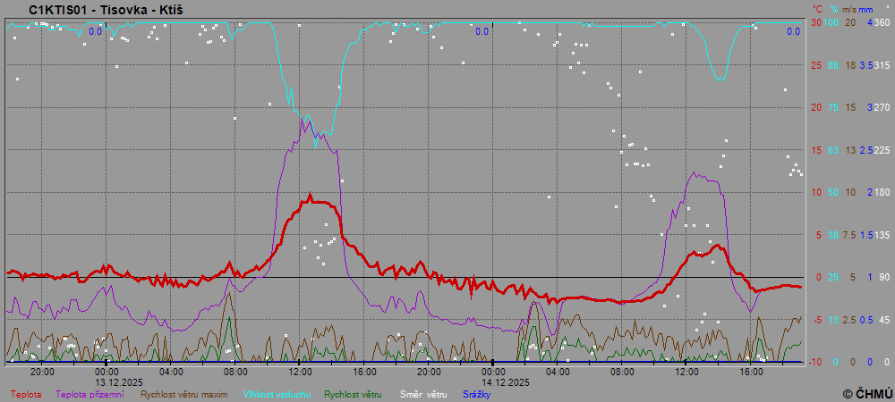The image size is (895, 402).
Task: Select the cyan Vlhkost vzduchu legend label
Action: point(276,393)
